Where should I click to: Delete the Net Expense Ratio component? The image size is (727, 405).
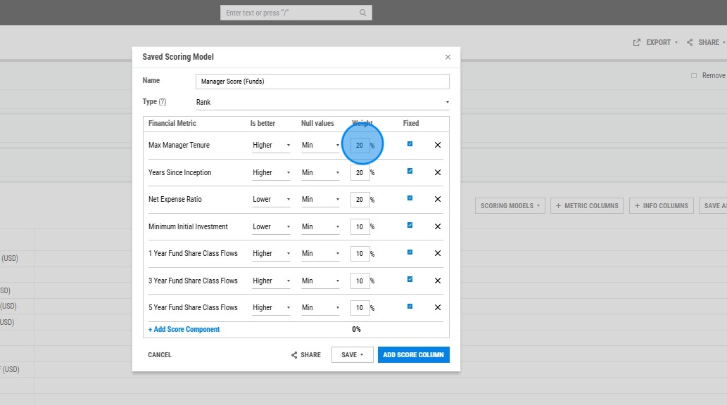point(437,199)
